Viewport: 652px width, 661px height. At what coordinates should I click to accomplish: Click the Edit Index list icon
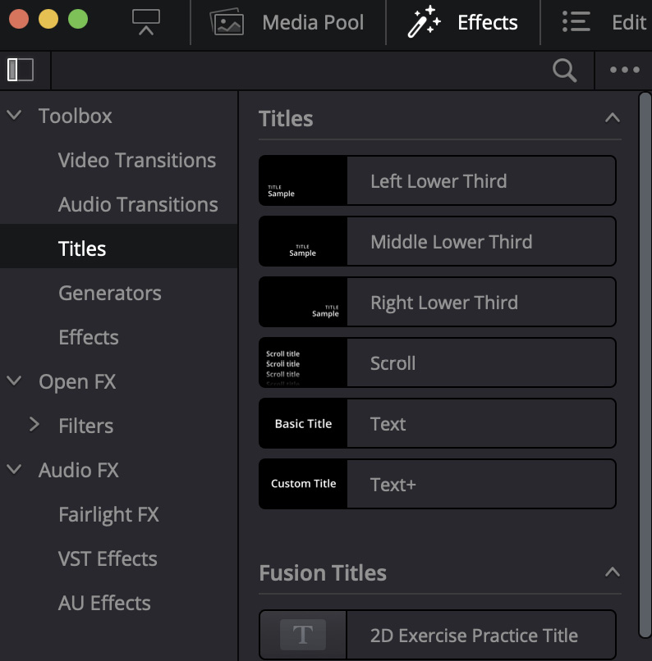click(x=576, y=22)
